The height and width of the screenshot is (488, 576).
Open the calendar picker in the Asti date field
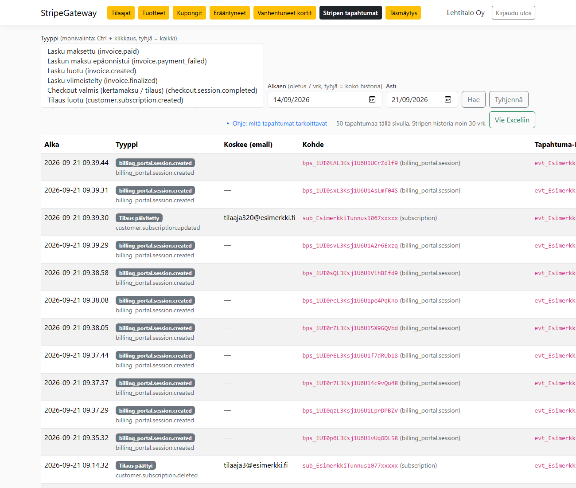point(448,99)
